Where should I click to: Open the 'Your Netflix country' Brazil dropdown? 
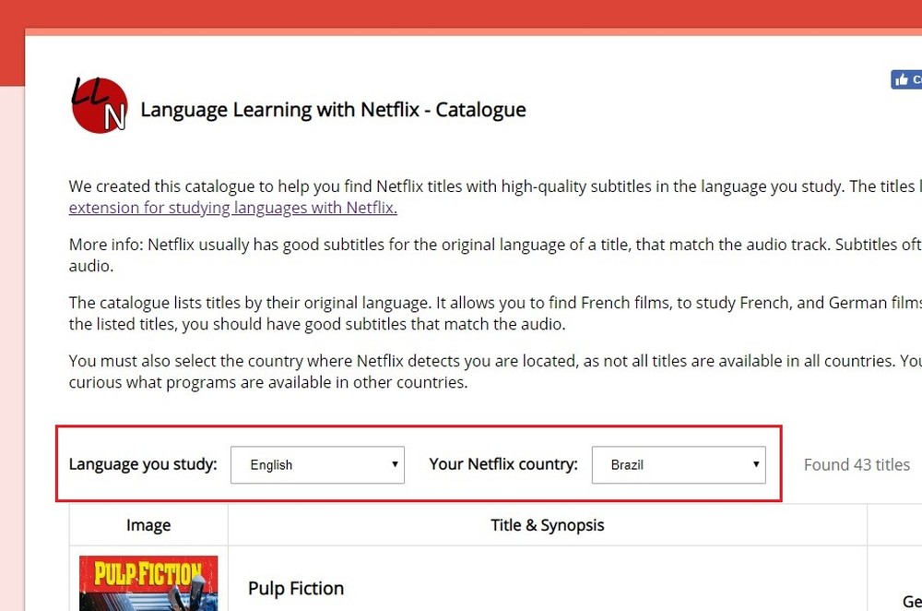[679, 465]
